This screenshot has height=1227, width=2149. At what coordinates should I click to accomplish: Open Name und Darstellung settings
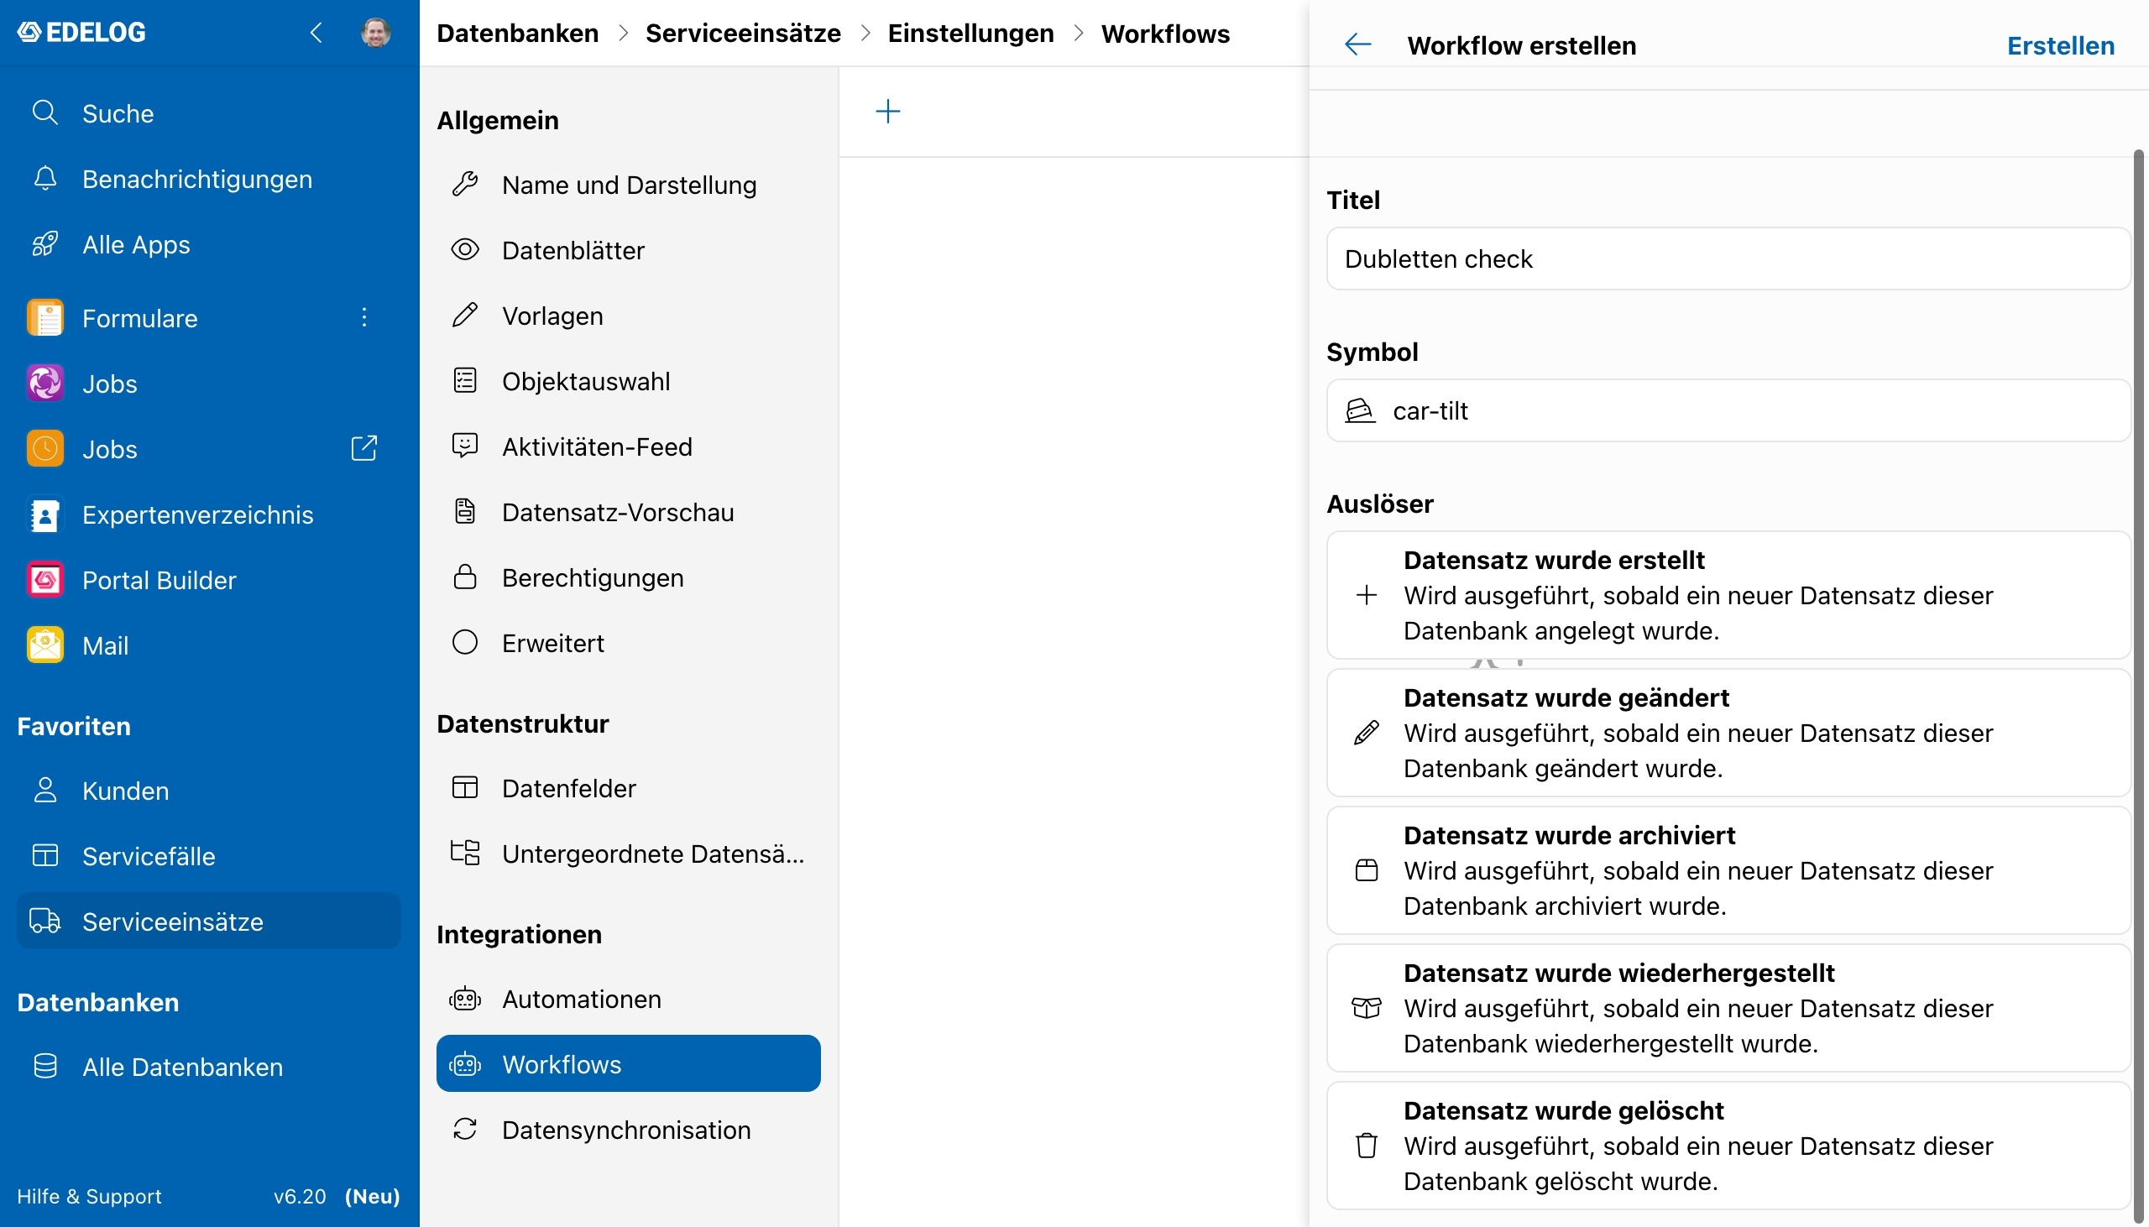tap(629, 185)
